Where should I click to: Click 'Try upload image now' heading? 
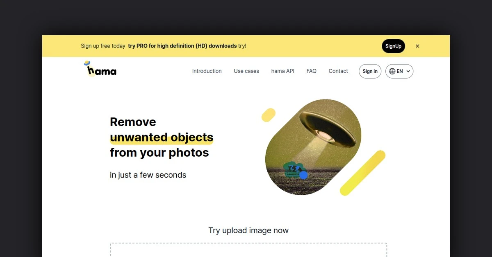pyautogui.click(x=248, y=230)
